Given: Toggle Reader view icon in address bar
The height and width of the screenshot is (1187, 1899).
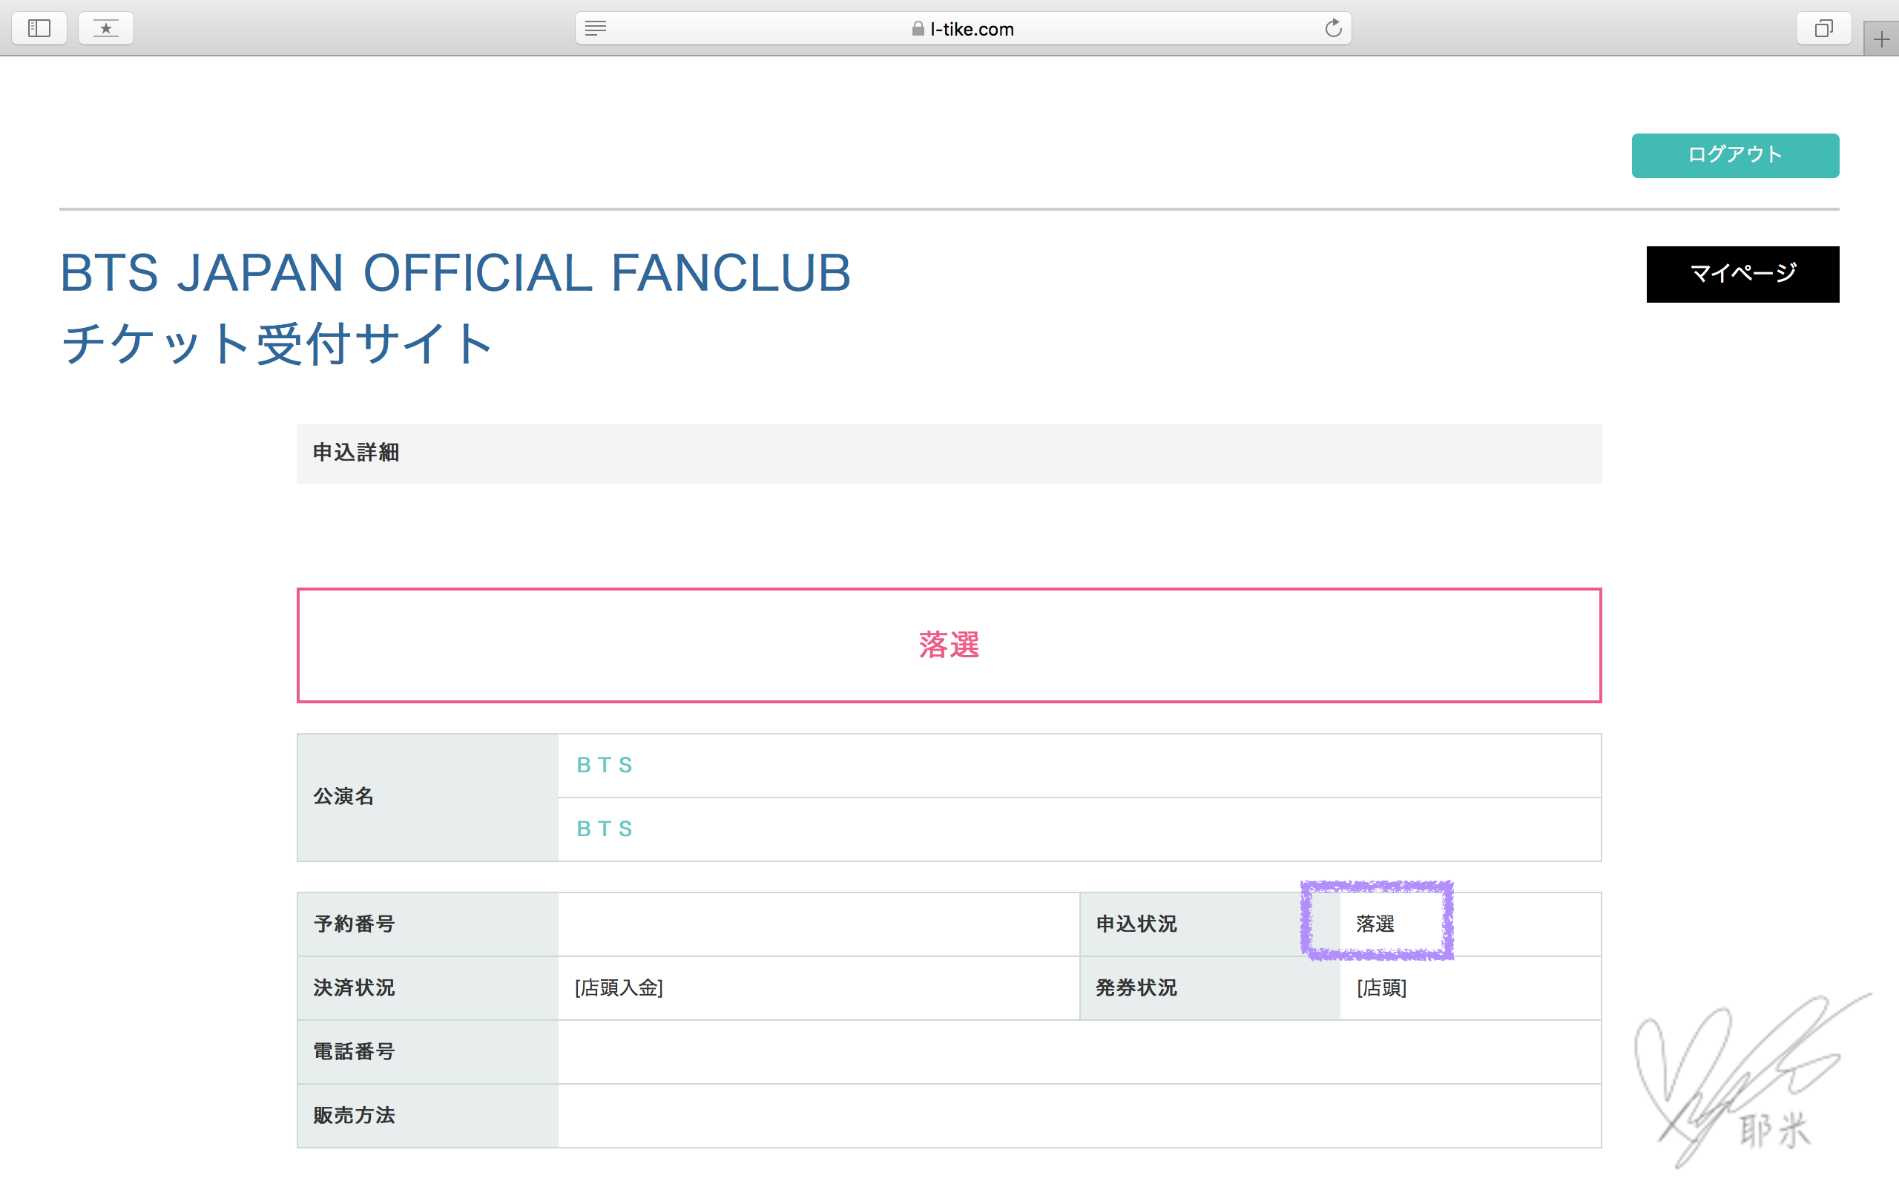Looking at the screenshot, I should [x=596, y=29].
